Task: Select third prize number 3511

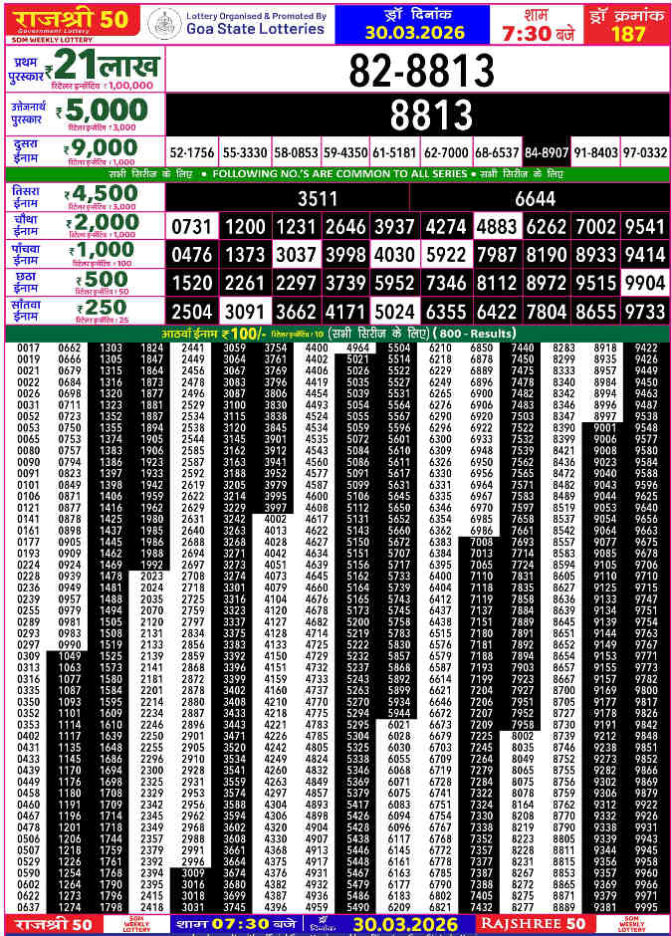Action: 318,198
